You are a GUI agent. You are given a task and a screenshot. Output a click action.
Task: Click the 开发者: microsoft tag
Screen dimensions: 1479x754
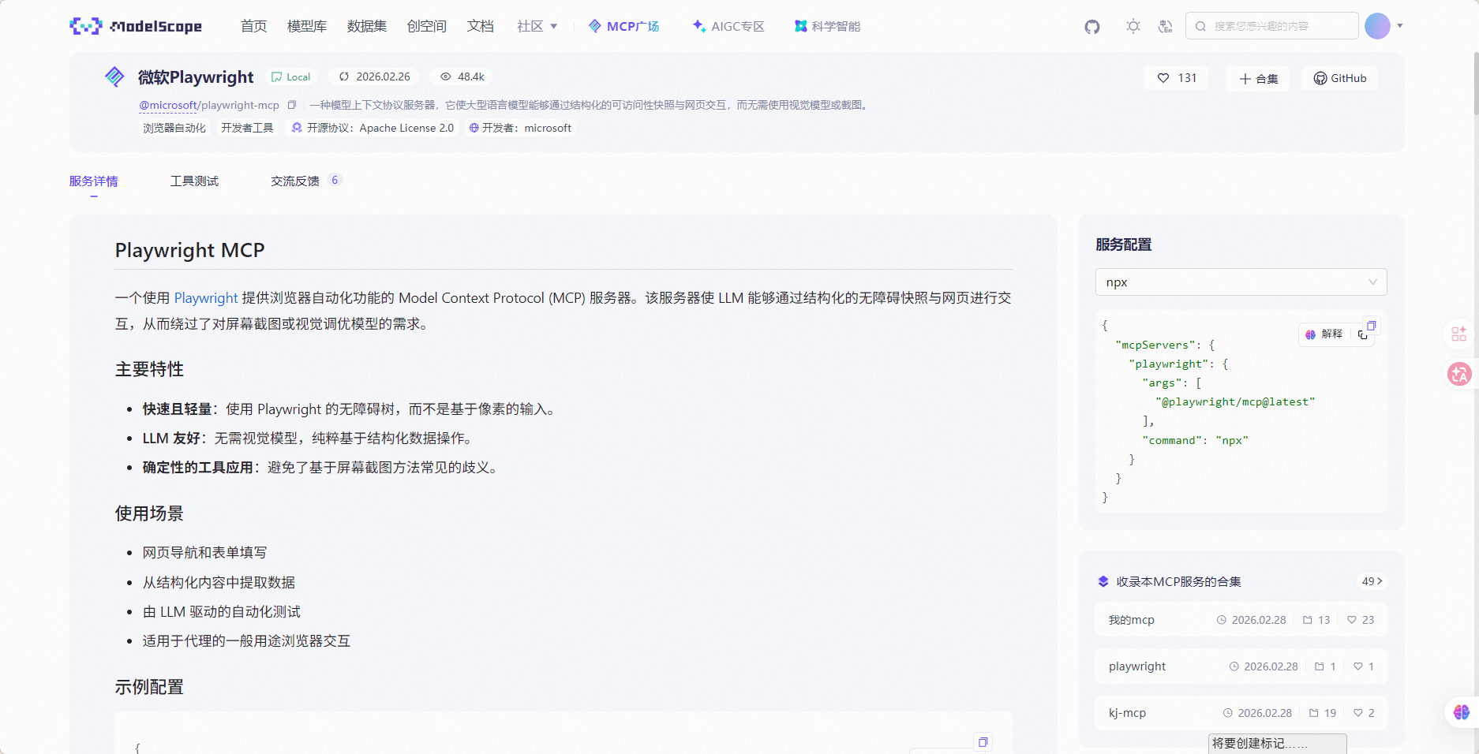pyautogui.click(x=520, y=128)
